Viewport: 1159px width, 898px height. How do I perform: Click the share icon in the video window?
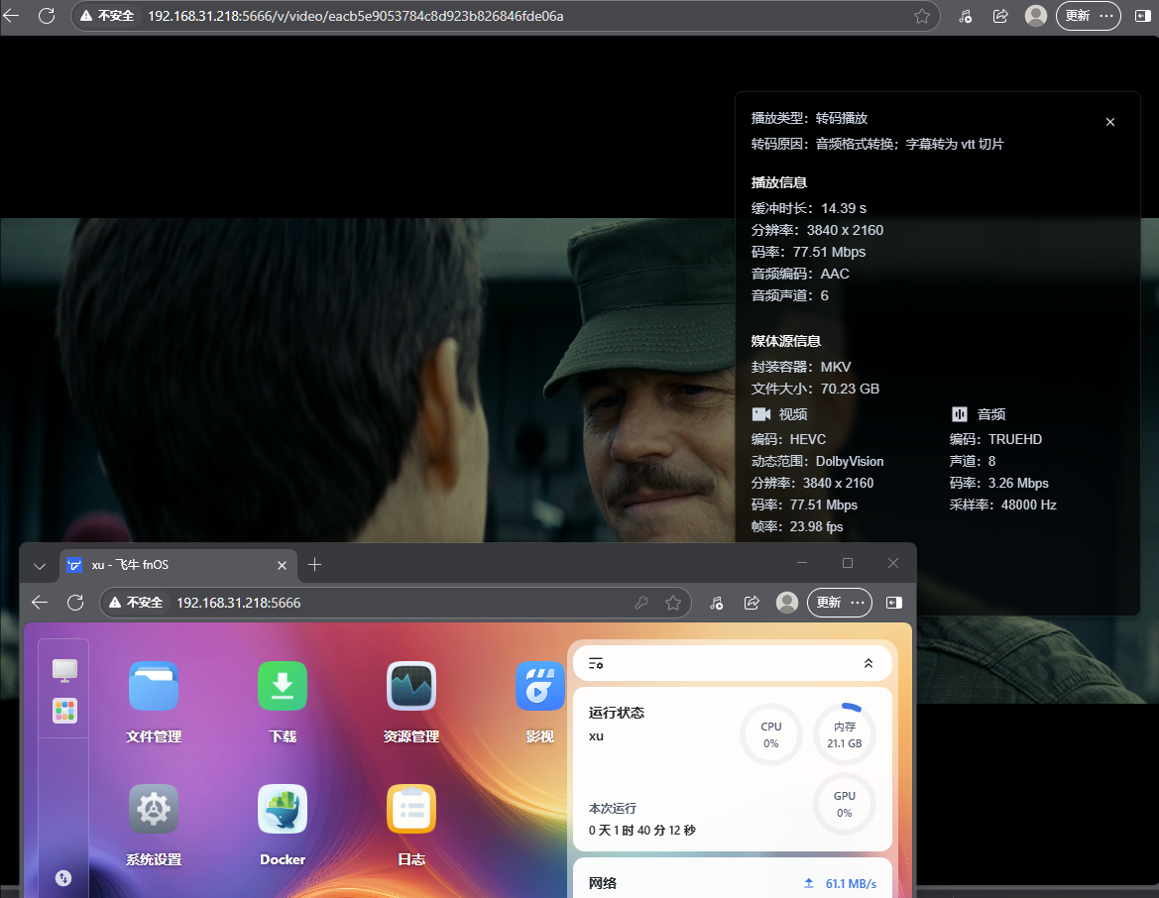pos(1000,16)
